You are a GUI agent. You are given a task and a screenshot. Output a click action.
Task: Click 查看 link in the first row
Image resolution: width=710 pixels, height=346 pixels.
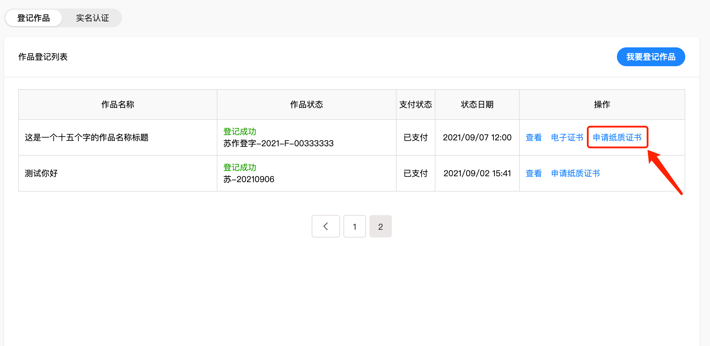(534, 137)
